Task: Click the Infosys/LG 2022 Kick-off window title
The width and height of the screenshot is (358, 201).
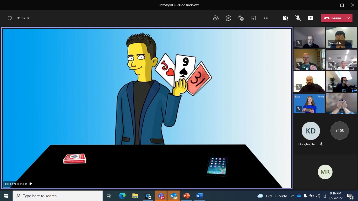Action: coord(179,5)
